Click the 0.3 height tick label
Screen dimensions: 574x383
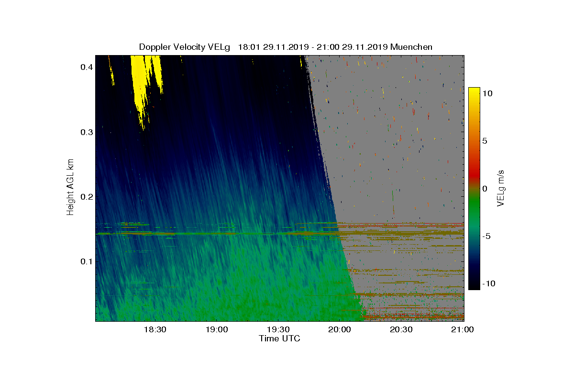[x=86, y=132]
